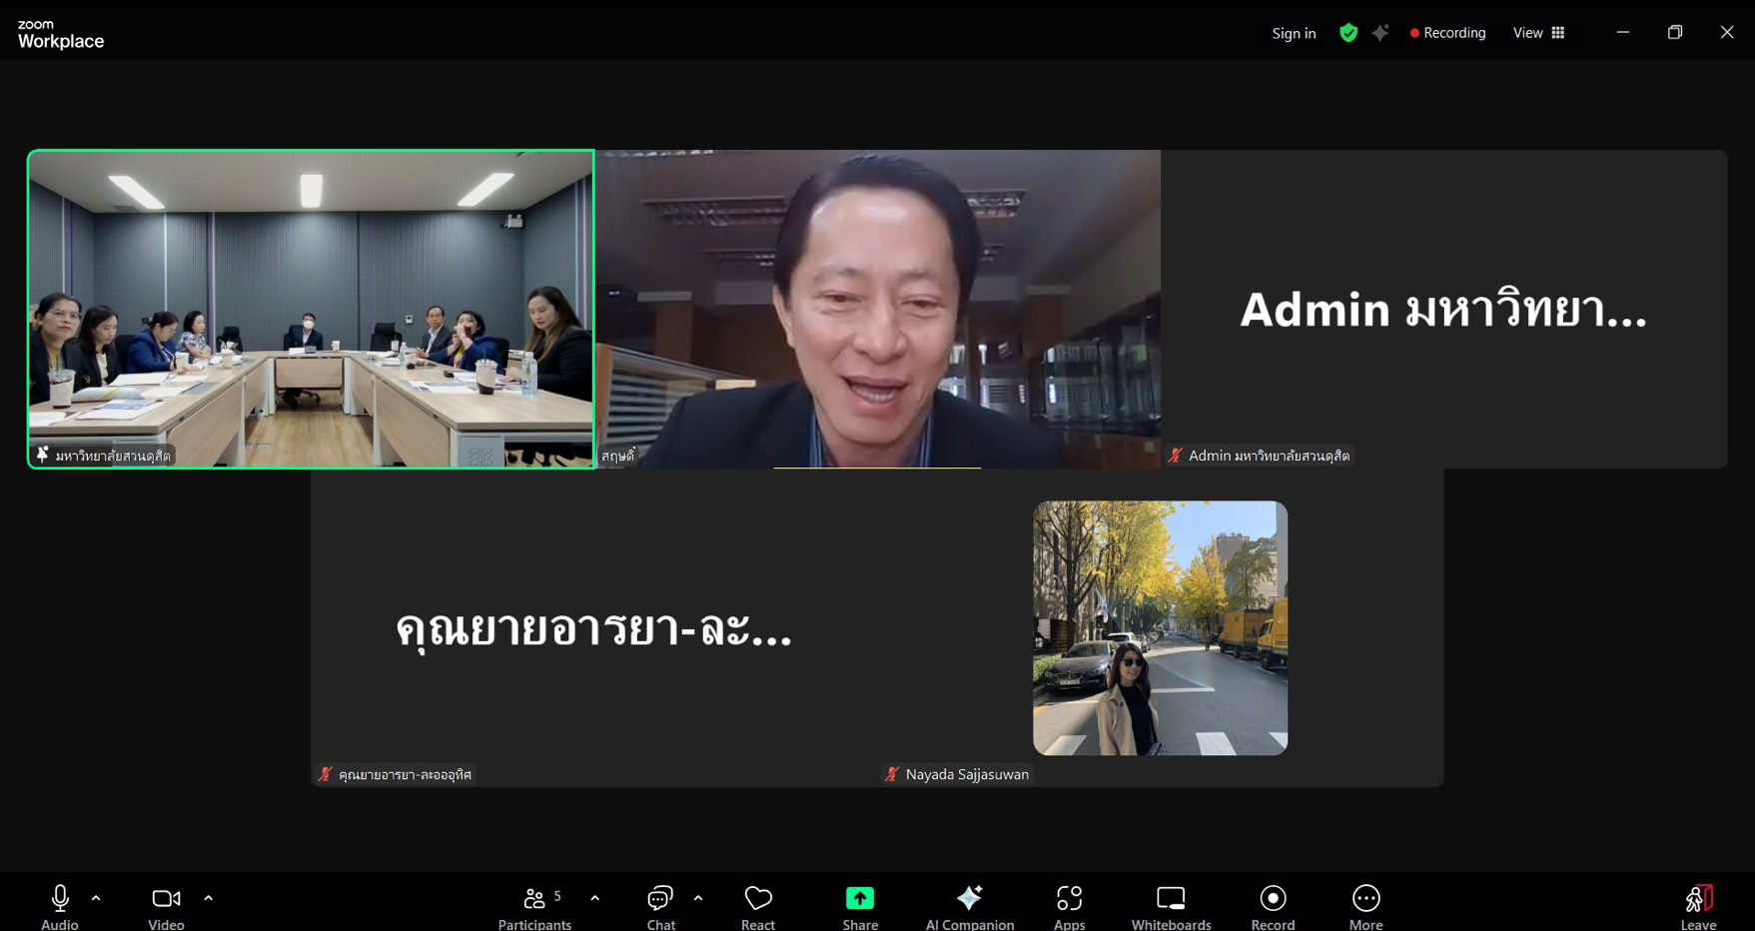Image resolution: width=1755 pixels, height=931 pixels.
Task: Toggle the Video camera on or off
Action: 166,900
